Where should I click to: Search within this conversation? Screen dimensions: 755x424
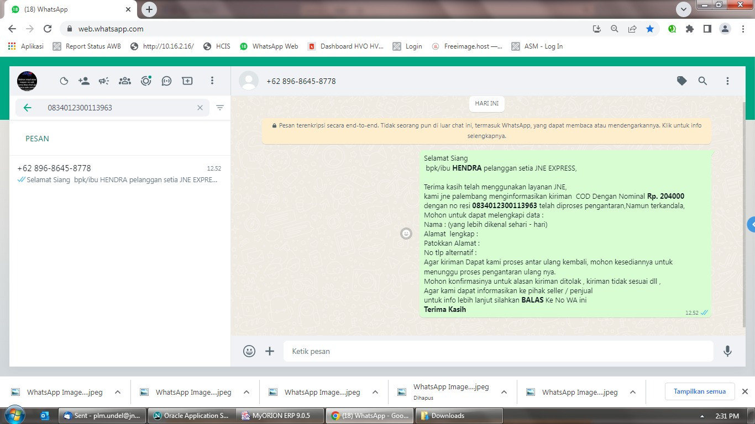click(702, 81)
